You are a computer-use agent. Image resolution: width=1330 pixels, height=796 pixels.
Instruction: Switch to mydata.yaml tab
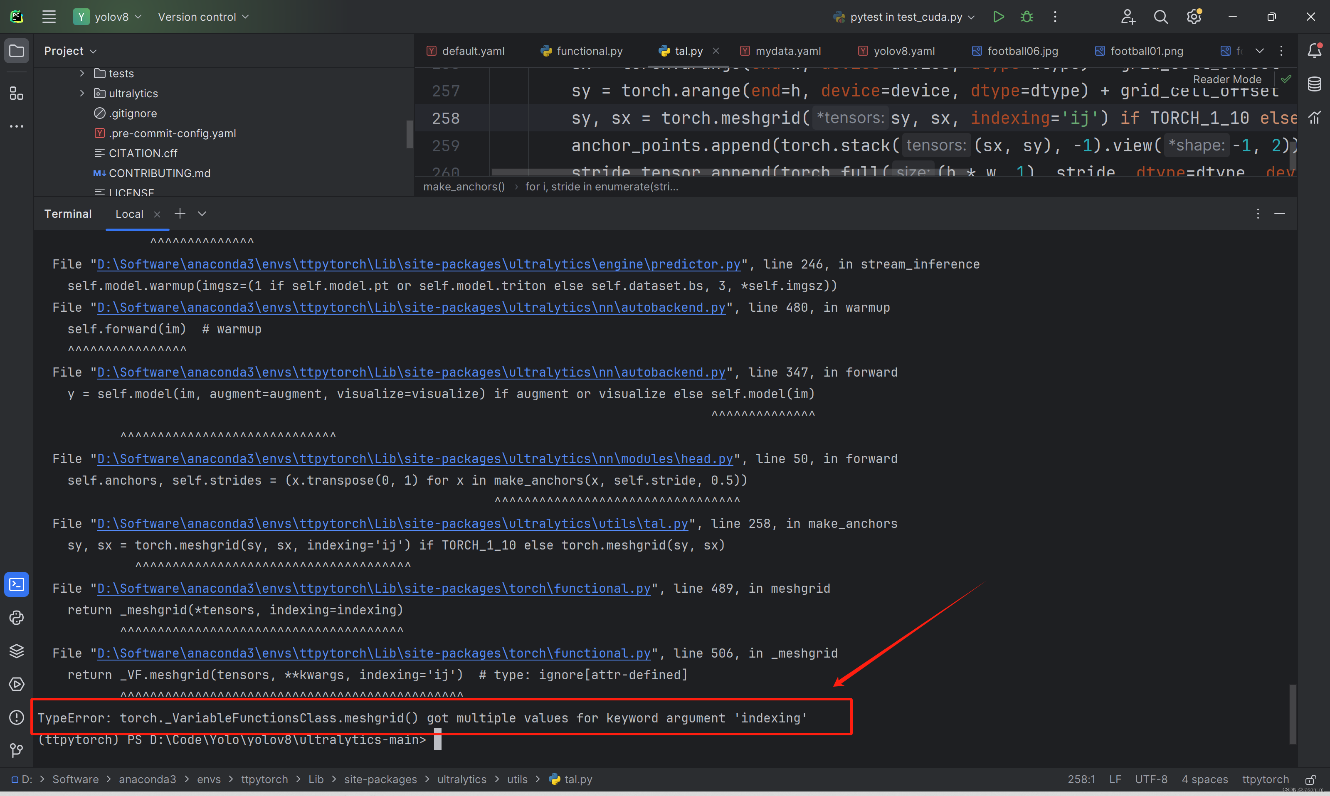pos(781,50)
